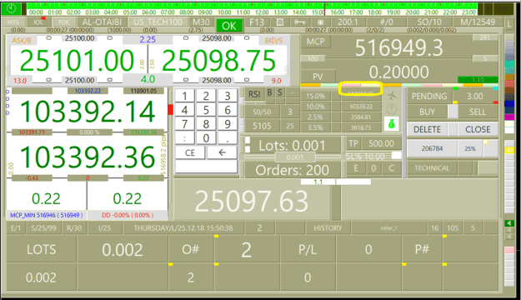Select the teal color swatch in sidebar
This screenshot has width=521, height=300.
tap(509, 63)
